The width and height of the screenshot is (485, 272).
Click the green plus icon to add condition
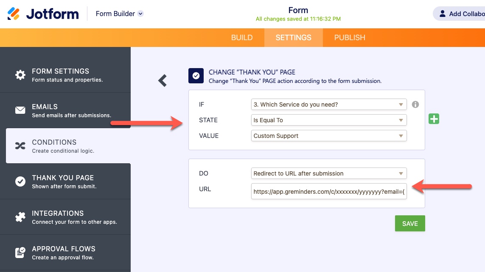(x=434, y=119)
